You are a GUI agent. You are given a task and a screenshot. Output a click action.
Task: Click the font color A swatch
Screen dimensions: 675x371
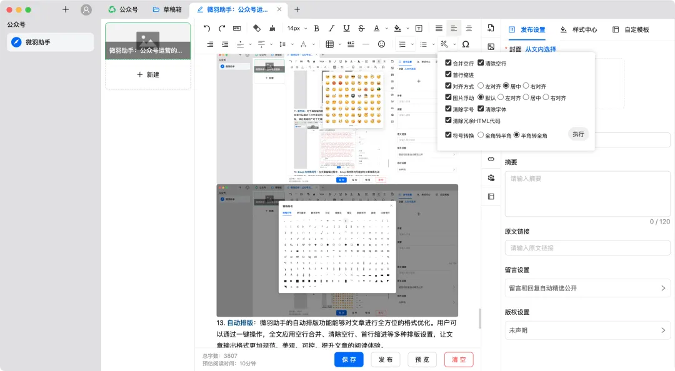[x=377, y=28]
